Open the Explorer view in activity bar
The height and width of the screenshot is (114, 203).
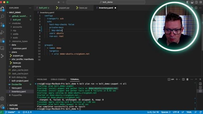(2, 9)
